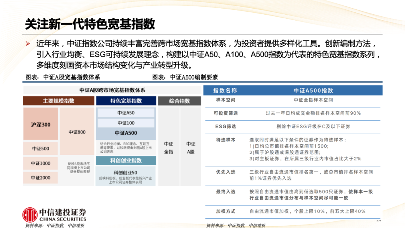Click the table header 指数名称
This screenshot has height=228, width=405.
225,90
